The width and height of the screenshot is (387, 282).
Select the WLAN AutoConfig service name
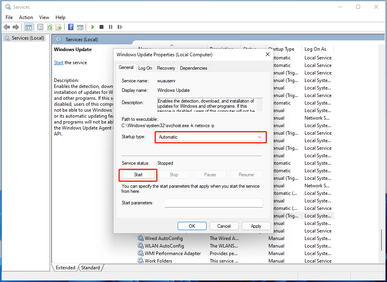tap(165, 246)
